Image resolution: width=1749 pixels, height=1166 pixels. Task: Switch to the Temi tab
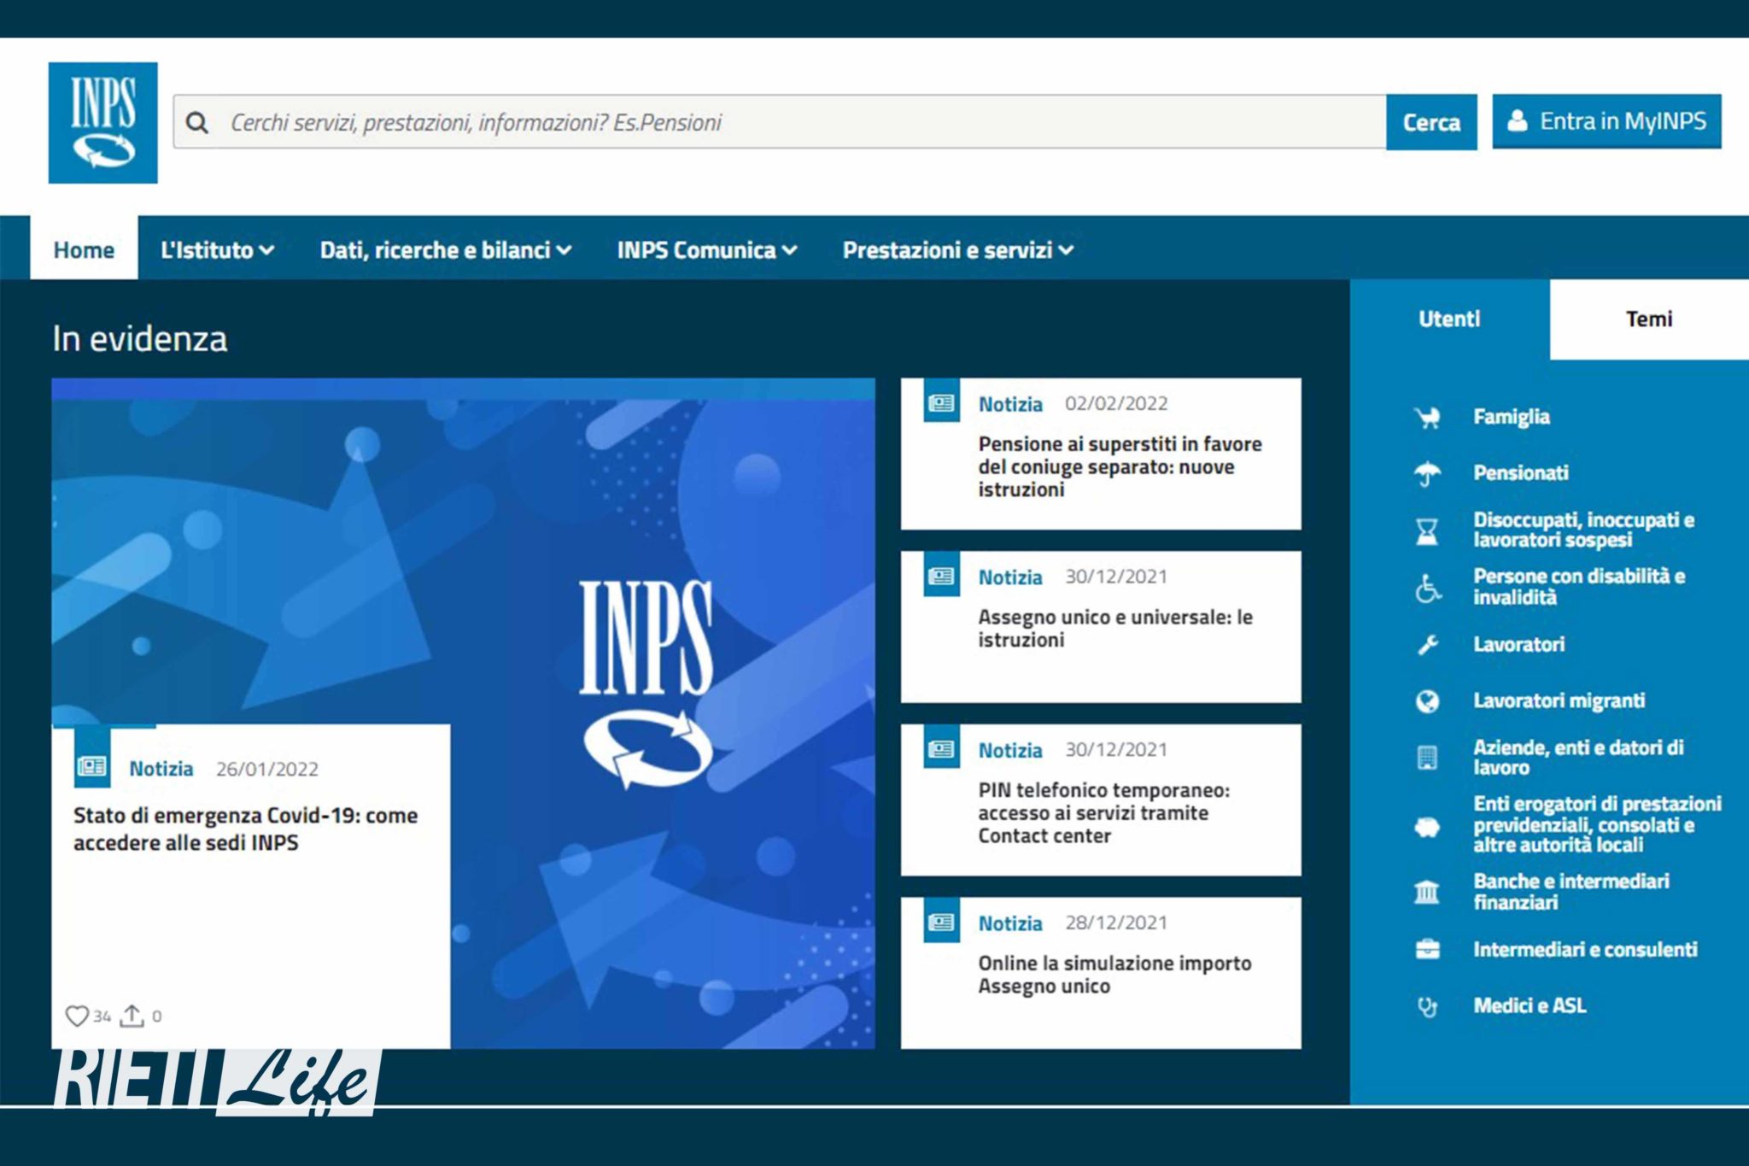(x=1648, y=319)
